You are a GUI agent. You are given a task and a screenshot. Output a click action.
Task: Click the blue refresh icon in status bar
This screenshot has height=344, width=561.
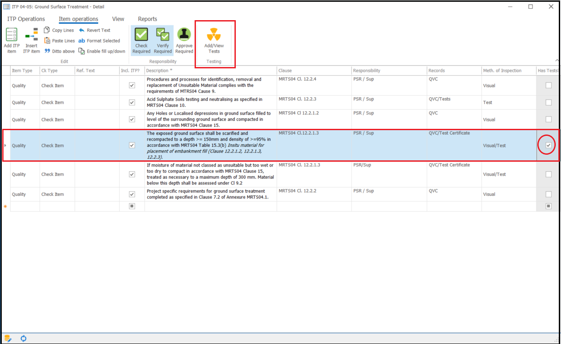coord(24,338)
